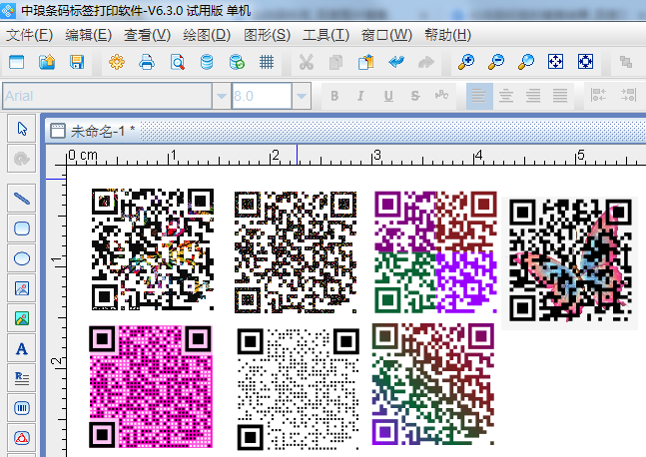The width and height of the screenshot is (646, 457).
Task: Toggle bold text formatting
Action: [334, 96]
